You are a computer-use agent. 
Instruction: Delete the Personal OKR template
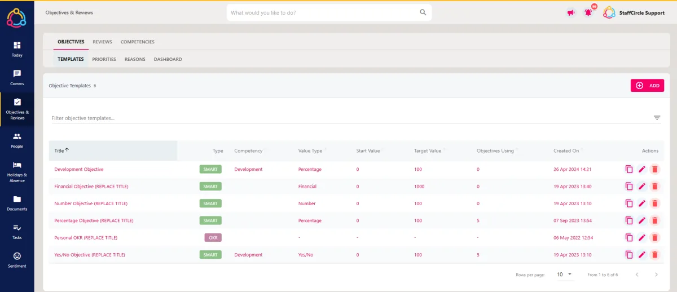tap(654, 238)
